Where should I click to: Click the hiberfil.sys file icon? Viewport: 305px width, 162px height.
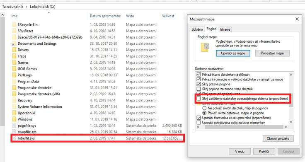(x=14, y=138)
